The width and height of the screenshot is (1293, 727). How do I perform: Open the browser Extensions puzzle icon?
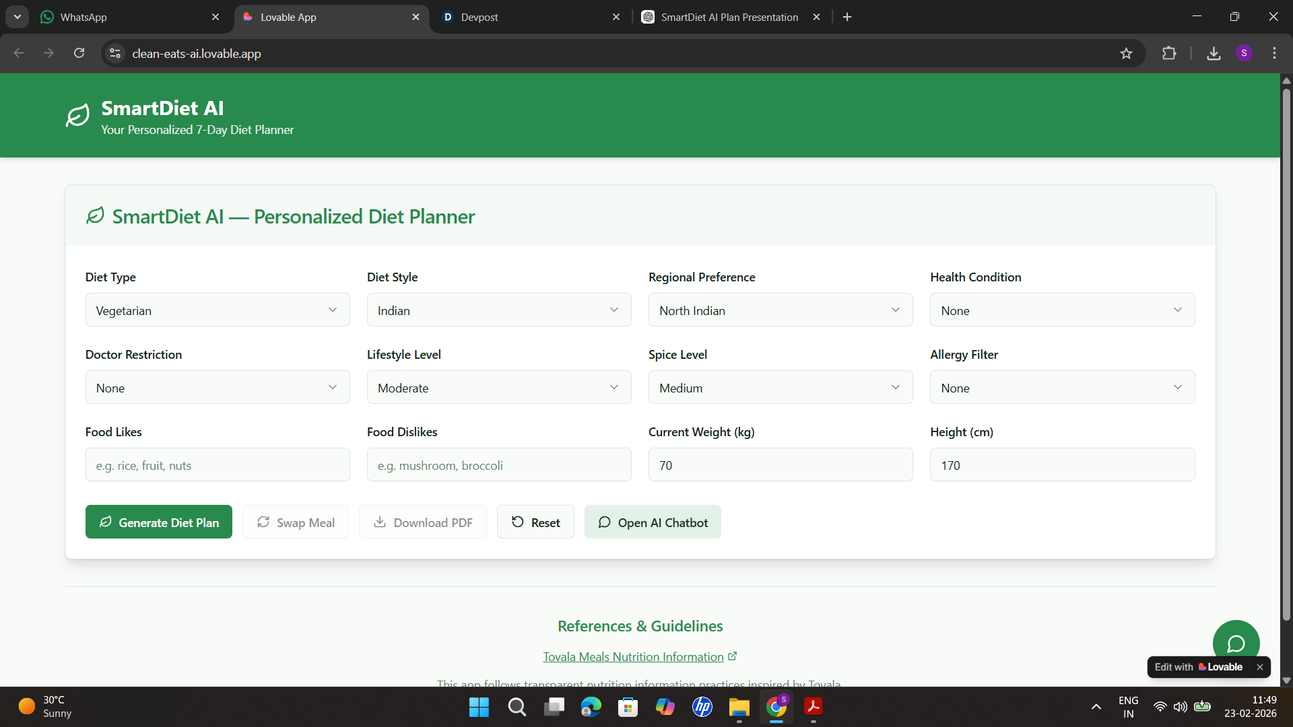pos(1169,53)
